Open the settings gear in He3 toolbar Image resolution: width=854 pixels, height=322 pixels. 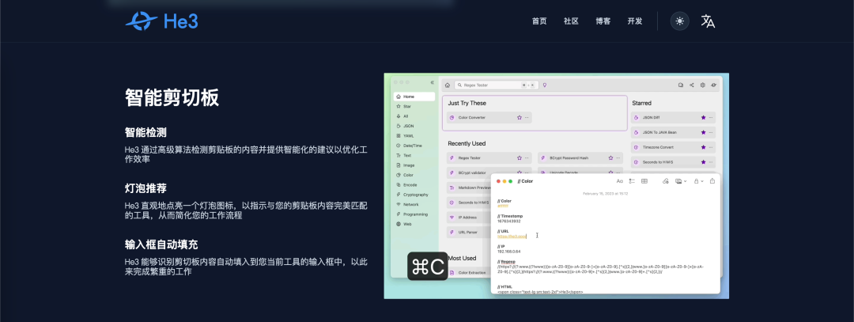point(703,85)
